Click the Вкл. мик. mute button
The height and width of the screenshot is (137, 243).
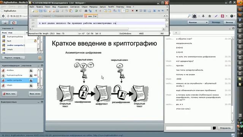click(9, 94)
